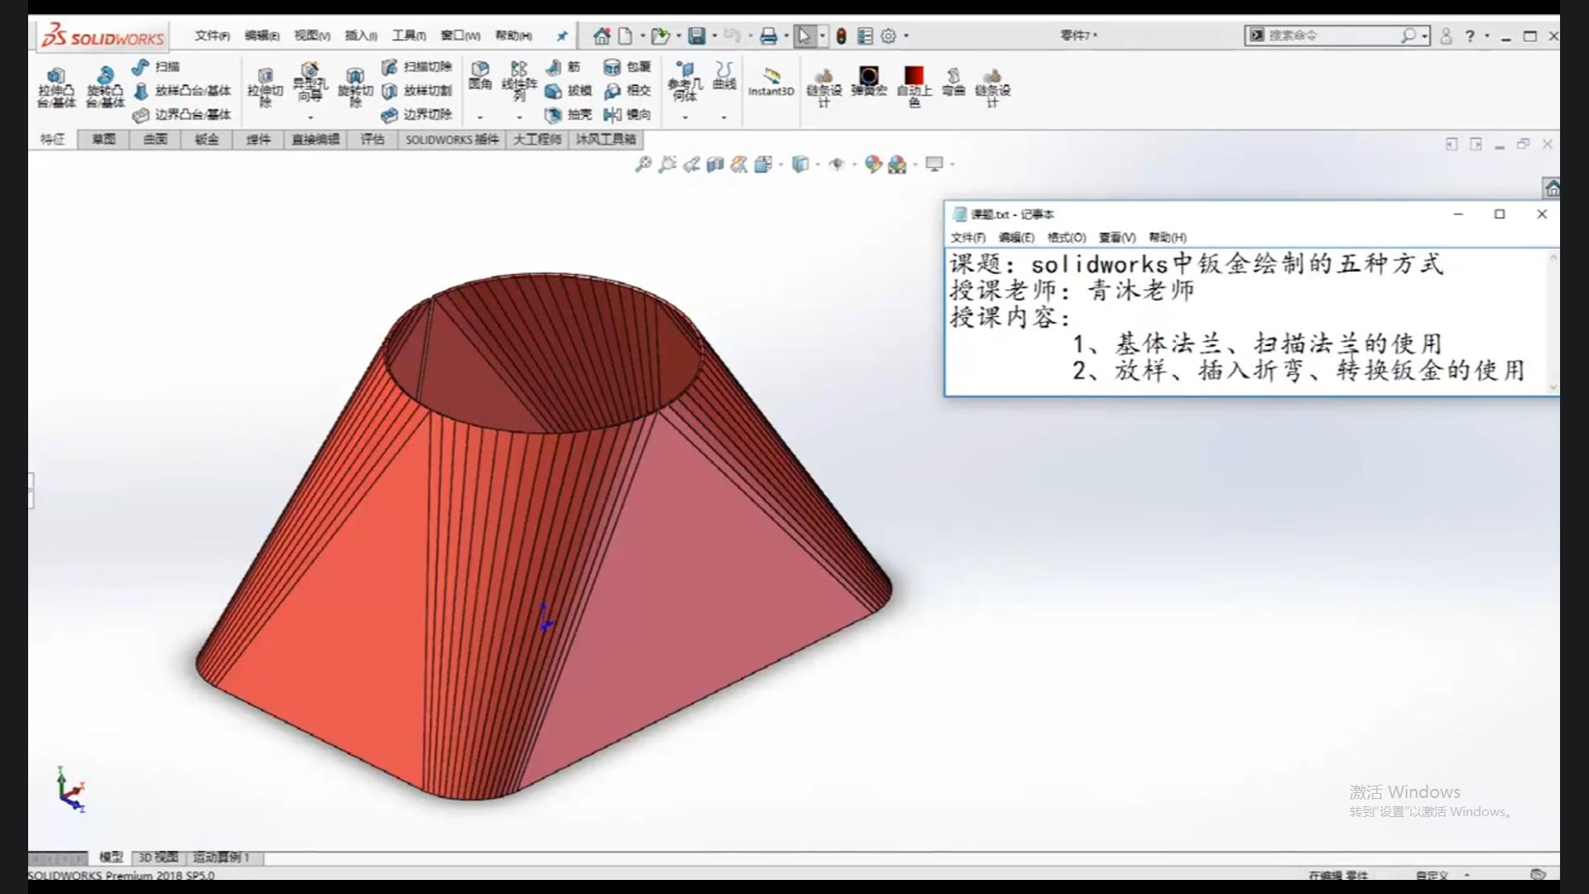Switch to the 运动算例 1 bottom tab
The height and width of the screenshot is (894, 1589).
[x=222, y=858]
